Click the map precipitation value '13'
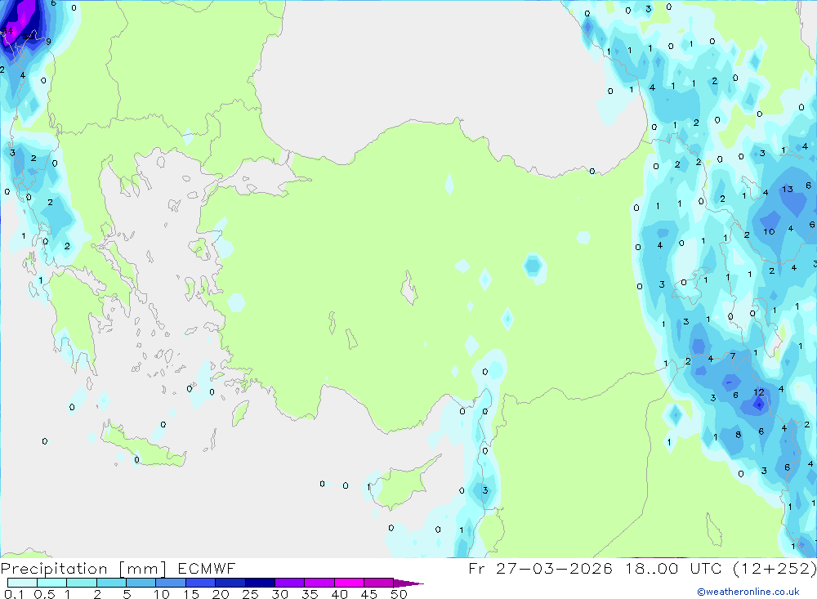Screen dimensions: 817x599 (x=788, y=190)
